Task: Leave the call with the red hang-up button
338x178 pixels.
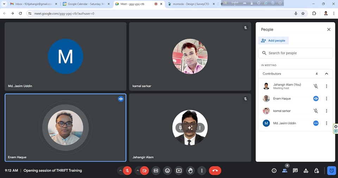Action: (215, 171)
